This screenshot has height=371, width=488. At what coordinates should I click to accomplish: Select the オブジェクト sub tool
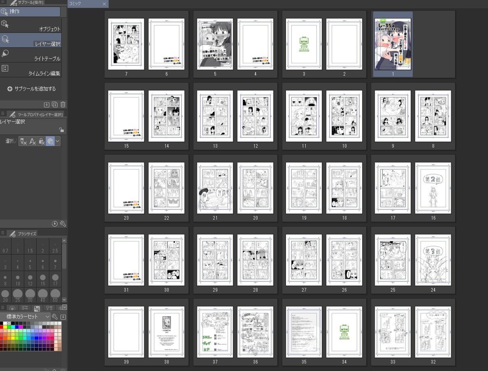click(x=31, y=25)
